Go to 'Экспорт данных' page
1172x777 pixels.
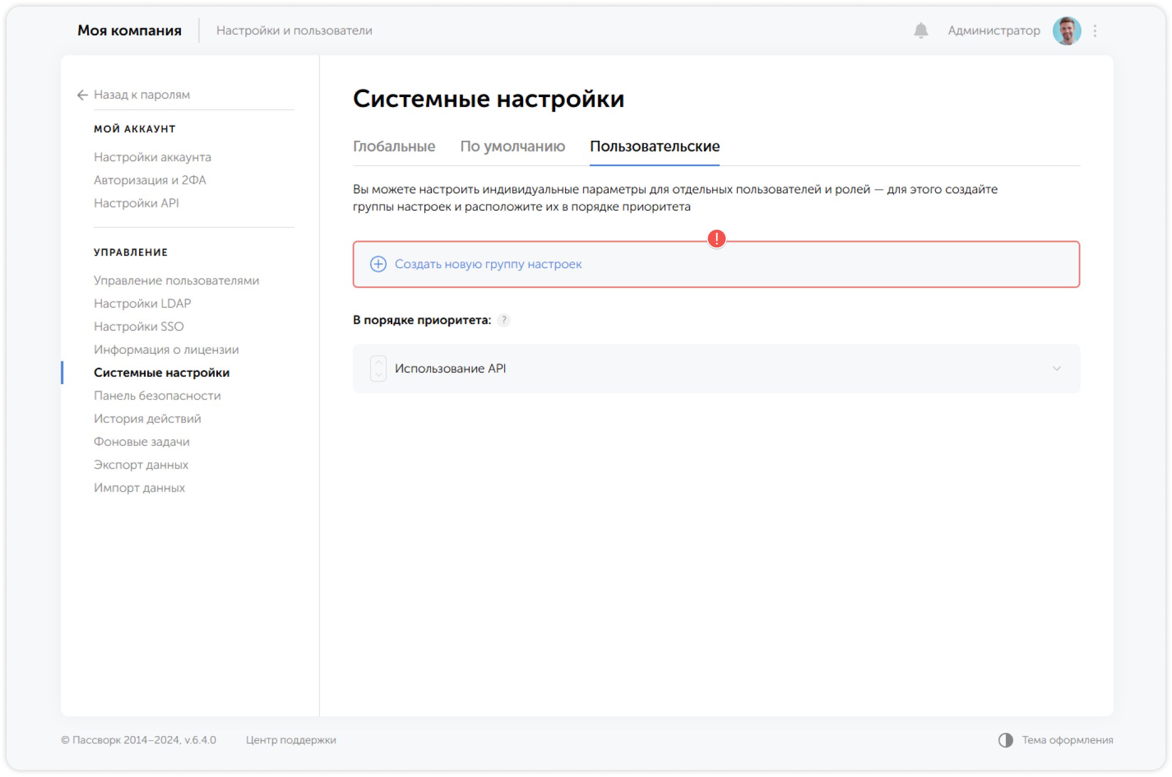click(x=141, y=464)
